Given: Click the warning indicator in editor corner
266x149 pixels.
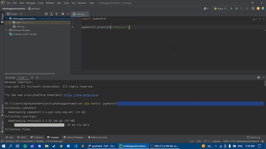Looking at the screenshot, I should point(255,19).
